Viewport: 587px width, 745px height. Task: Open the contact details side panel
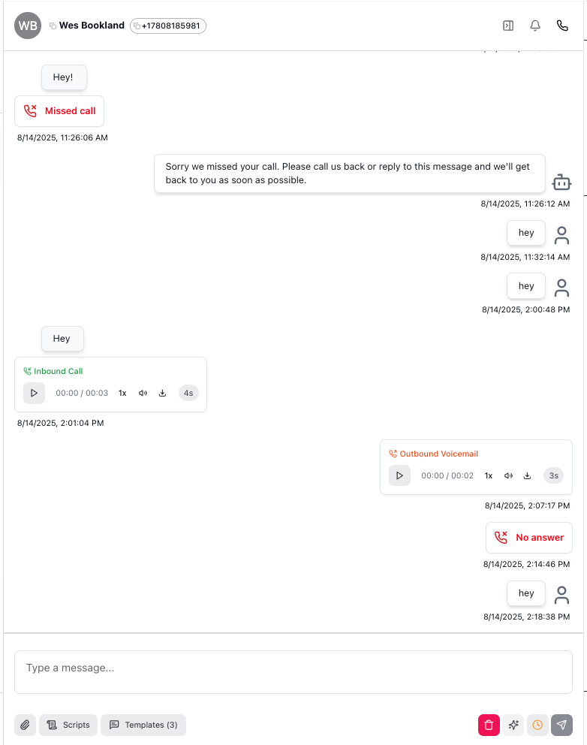point(507,25)
